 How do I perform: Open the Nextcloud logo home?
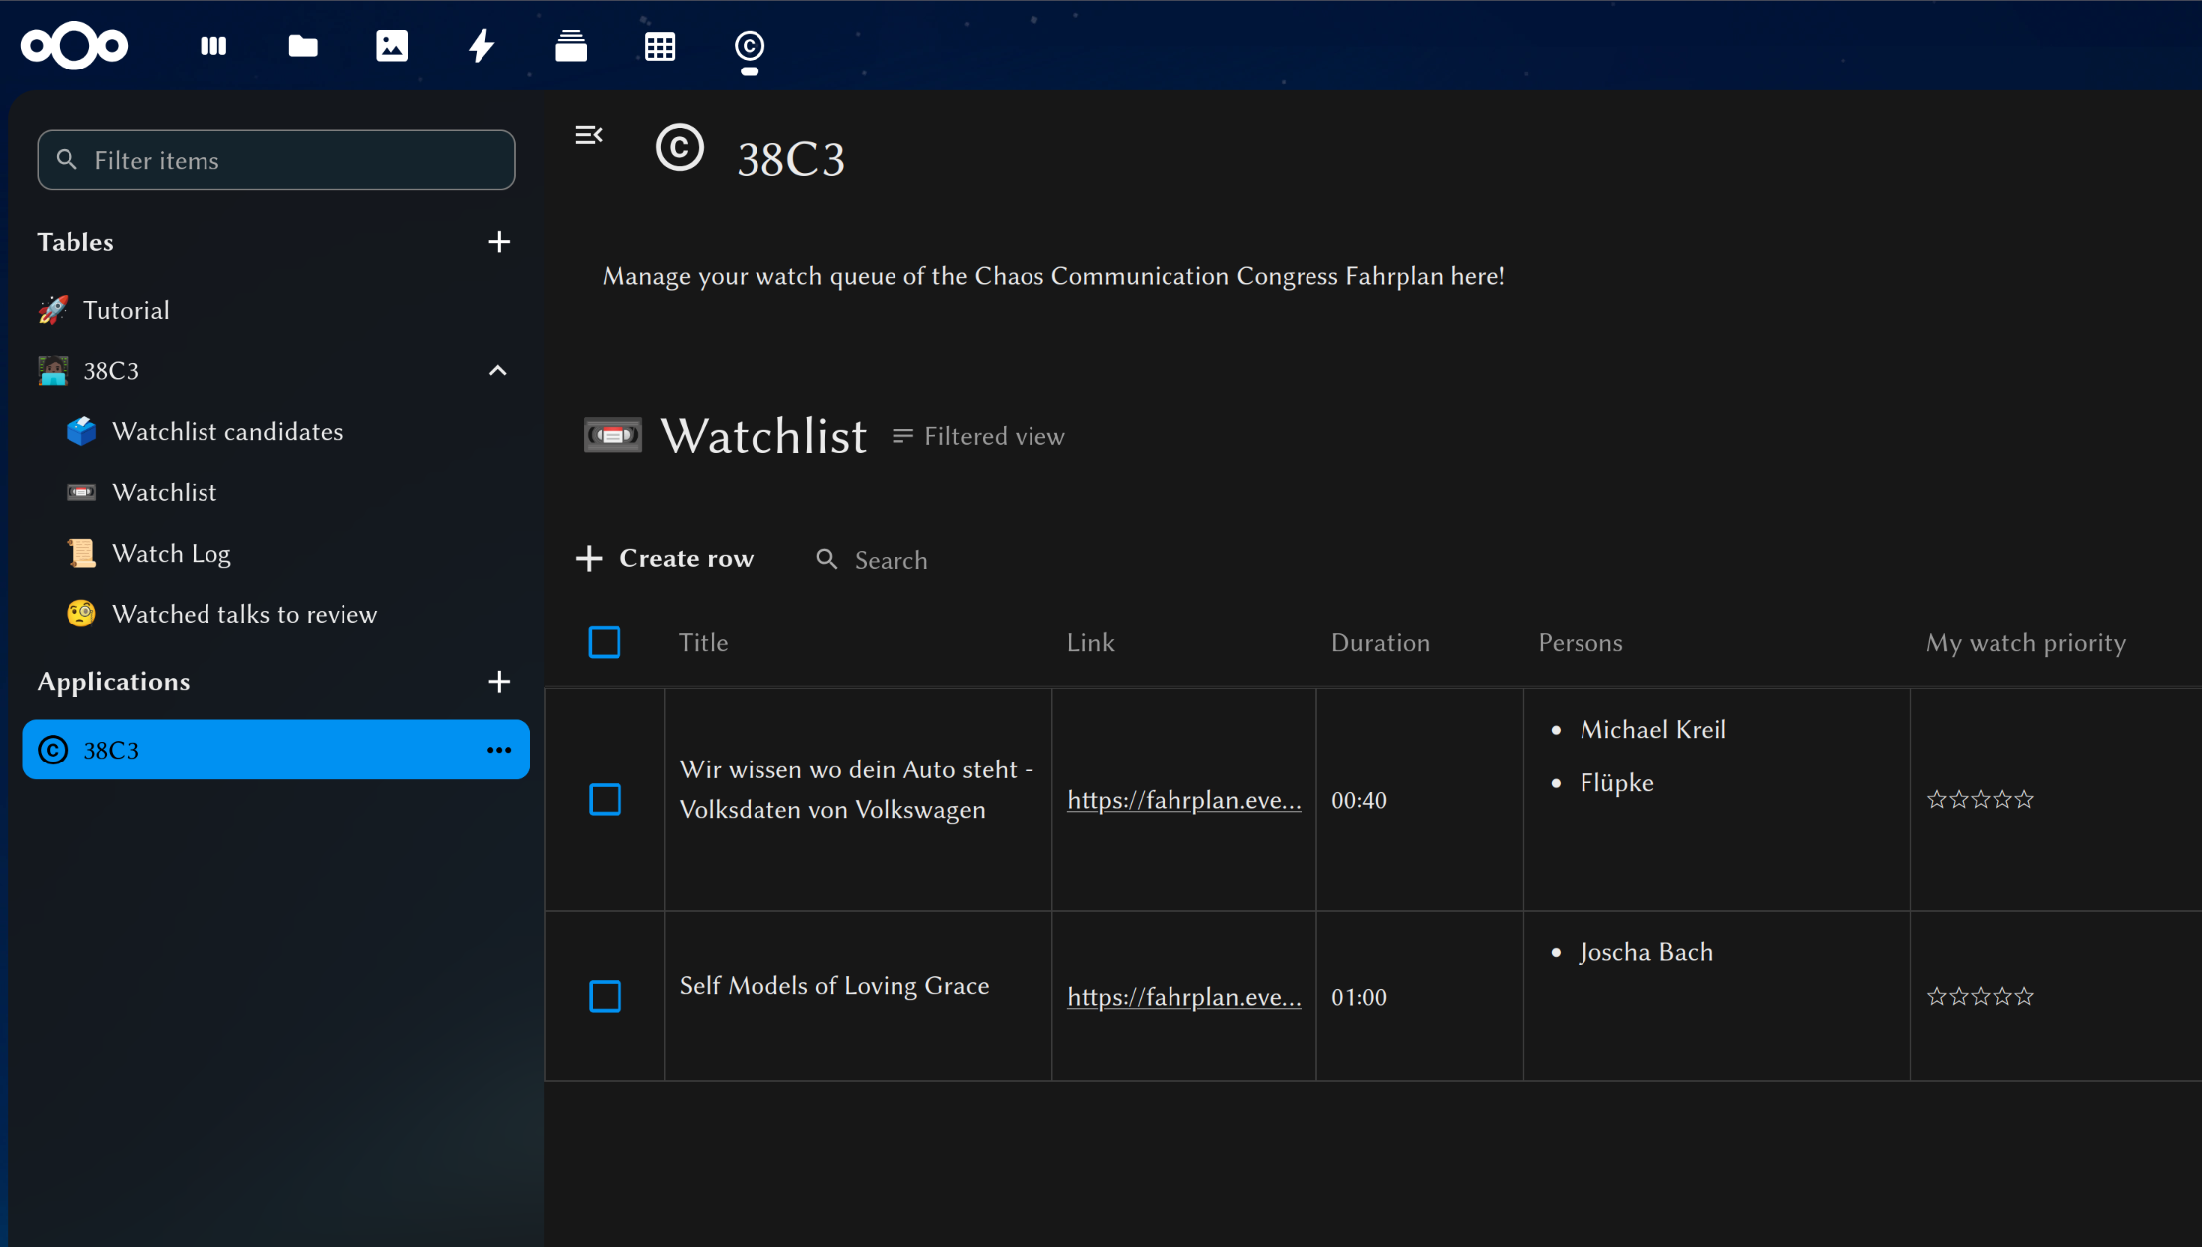[74, 46]
